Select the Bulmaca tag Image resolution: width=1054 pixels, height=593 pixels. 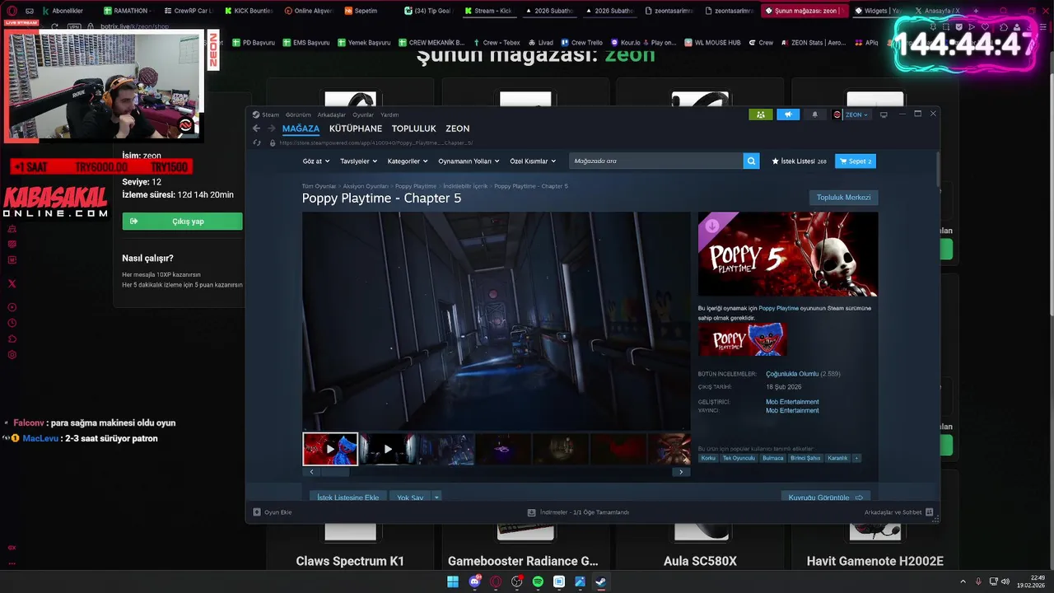click(773, 458)
